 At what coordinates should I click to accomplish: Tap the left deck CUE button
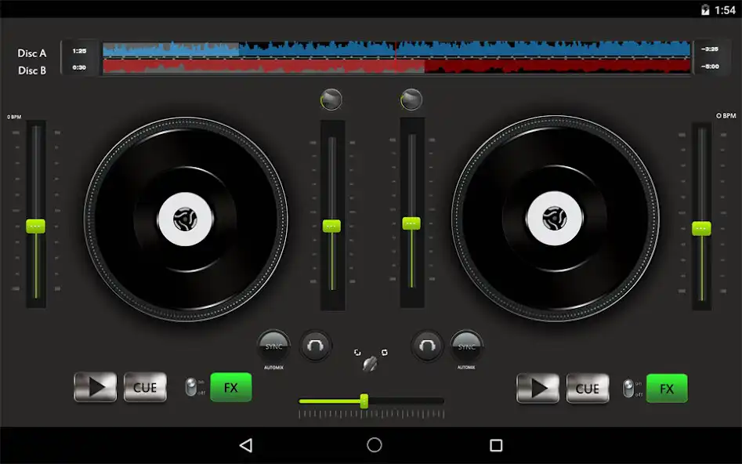[x=145, y=387]
